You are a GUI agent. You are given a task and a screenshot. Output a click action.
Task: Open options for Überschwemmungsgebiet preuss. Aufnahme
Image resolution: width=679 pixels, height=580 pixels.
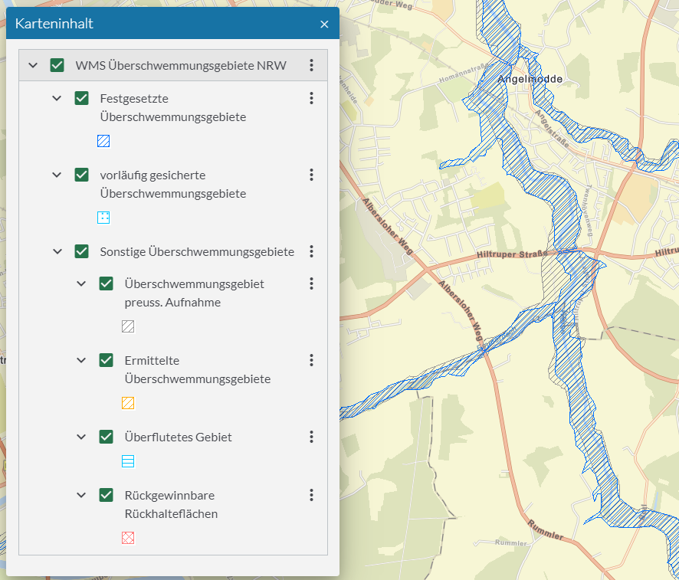pyautogui.click(x=311, y=283)
